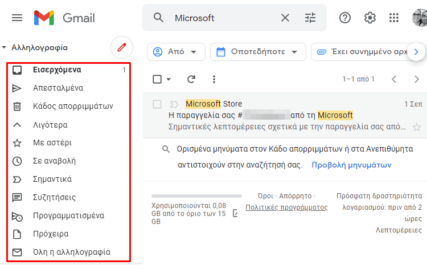
Task: Click the Gmail logo
Action: click(x=64, y=18)
